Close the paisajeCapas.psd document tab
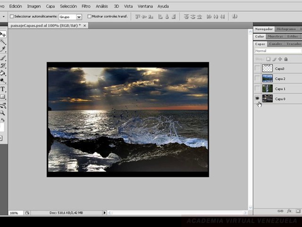The width and height of the screenshot is (302, 227). point(85,26)
